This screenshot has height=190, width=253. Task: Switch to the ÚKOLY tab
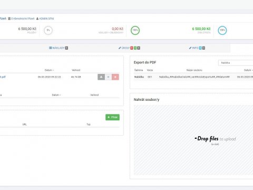129,48
